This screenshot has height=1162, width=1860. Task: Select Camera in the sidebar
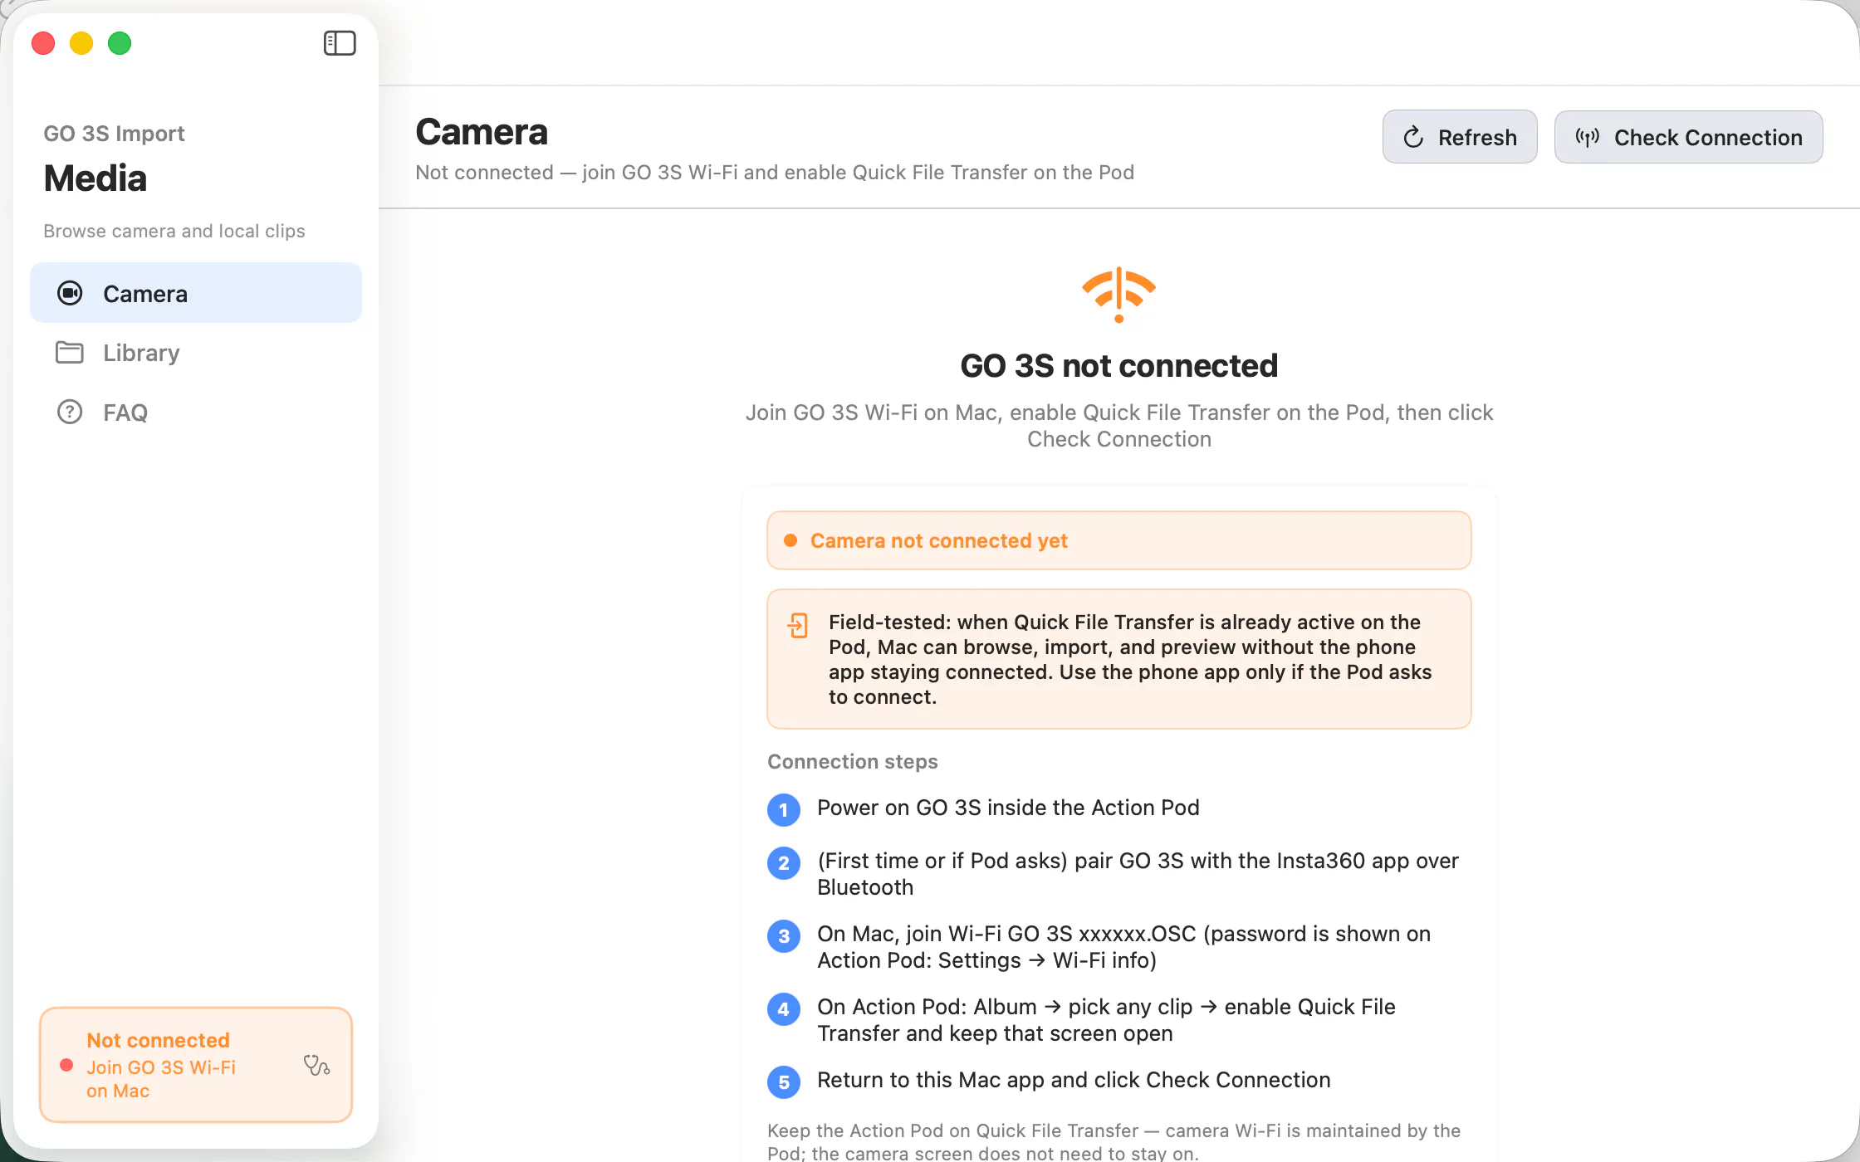(x=196, y=293)
